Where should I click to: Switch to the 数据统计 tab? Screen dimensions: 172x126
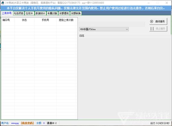[40, 13]
